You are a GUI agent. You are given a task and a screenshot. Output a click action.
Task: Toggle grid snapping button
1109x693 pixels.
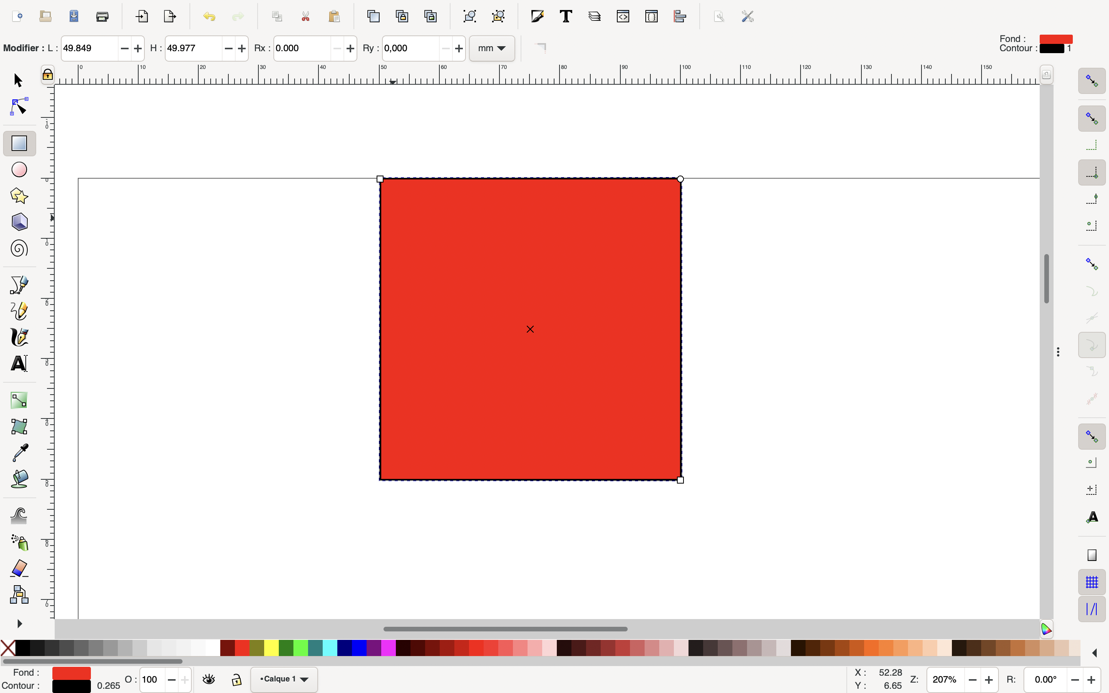point(1092,582)
